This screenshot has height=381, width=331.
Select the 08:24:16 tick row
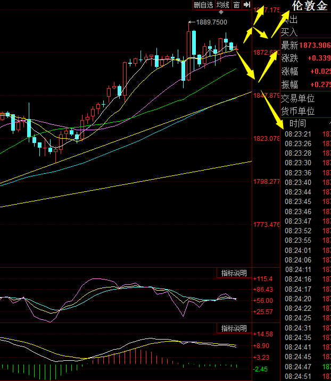pyautogui.click(x=308, y=279)
